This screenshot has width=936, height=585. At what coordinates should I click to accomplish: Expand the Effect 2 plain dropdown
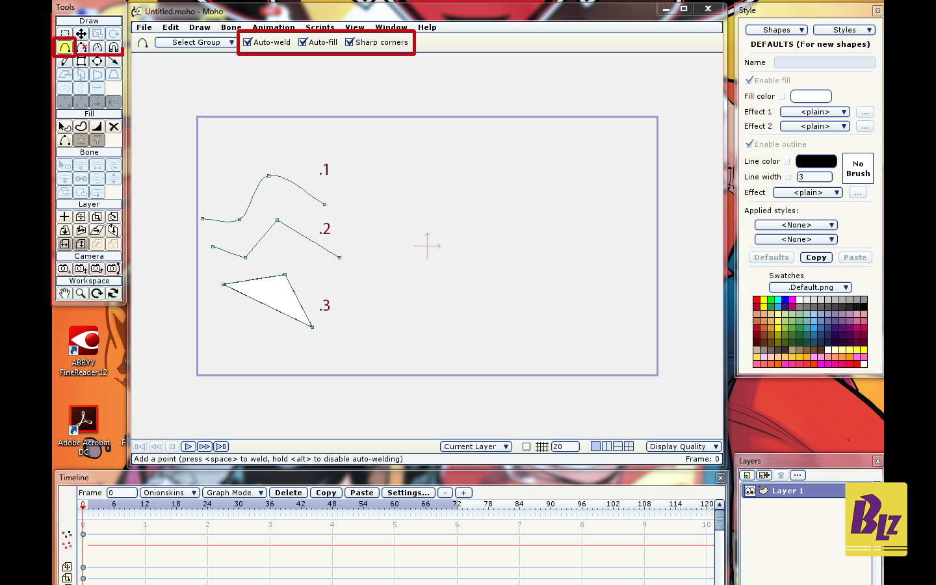click(815, 126)
